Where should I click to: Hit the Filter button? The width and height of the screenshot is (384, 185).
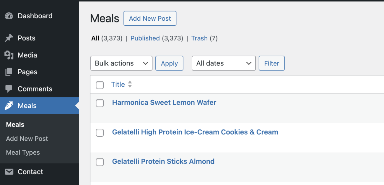(x=271, y=63)
